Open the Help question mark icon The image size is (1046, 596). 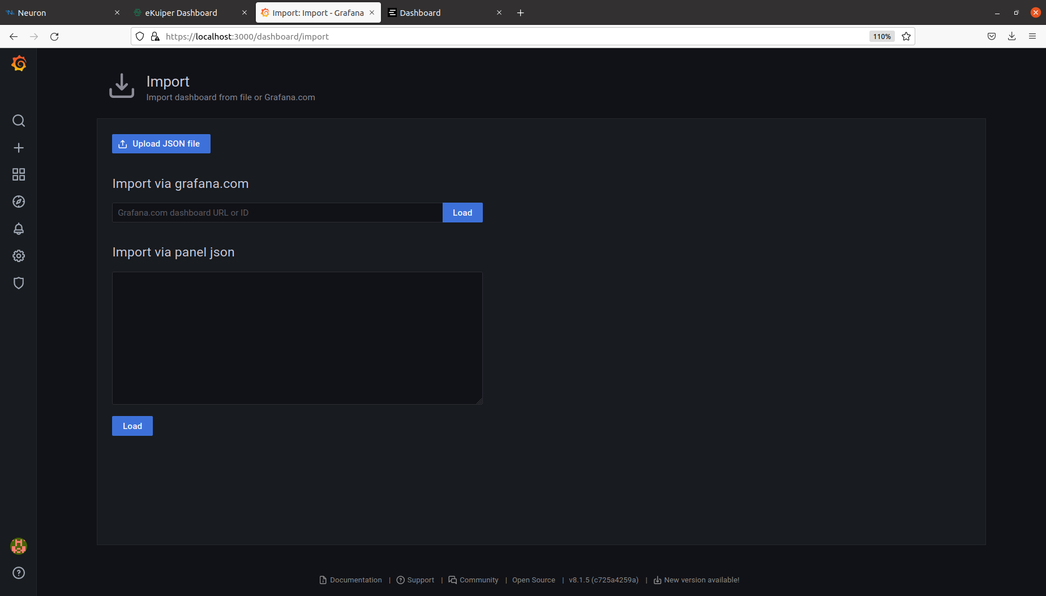19,573
